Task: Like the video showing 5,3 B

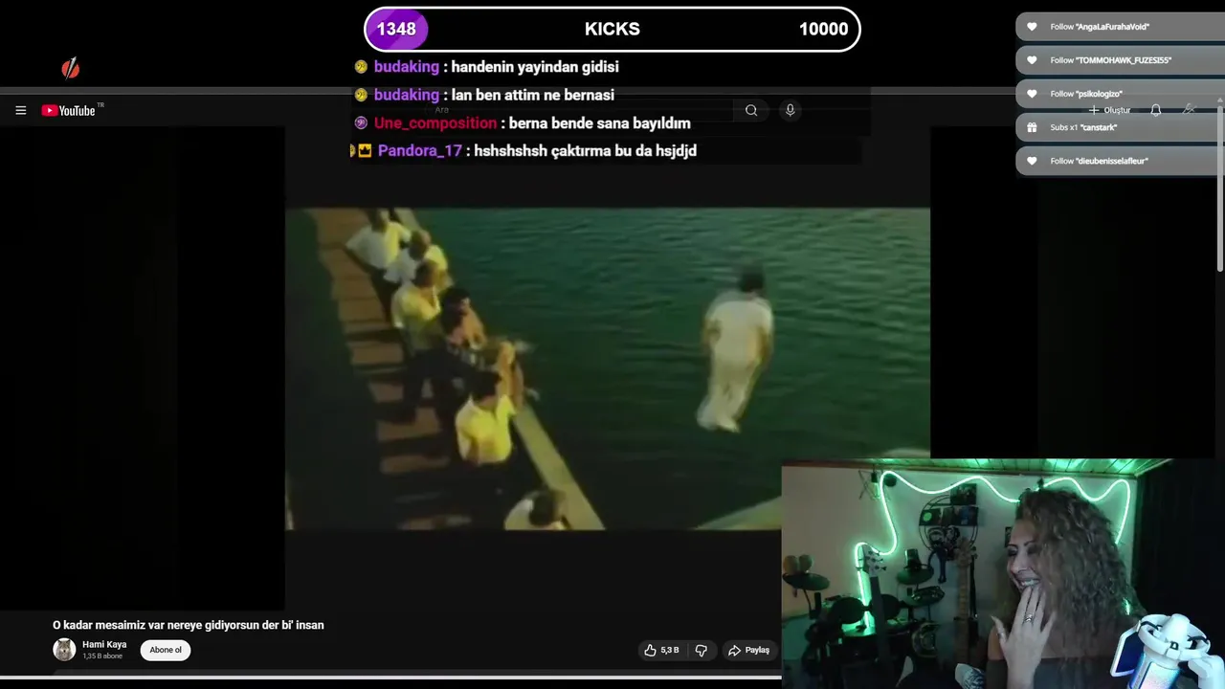Action: pyautogui.click(x=662, y=650)
